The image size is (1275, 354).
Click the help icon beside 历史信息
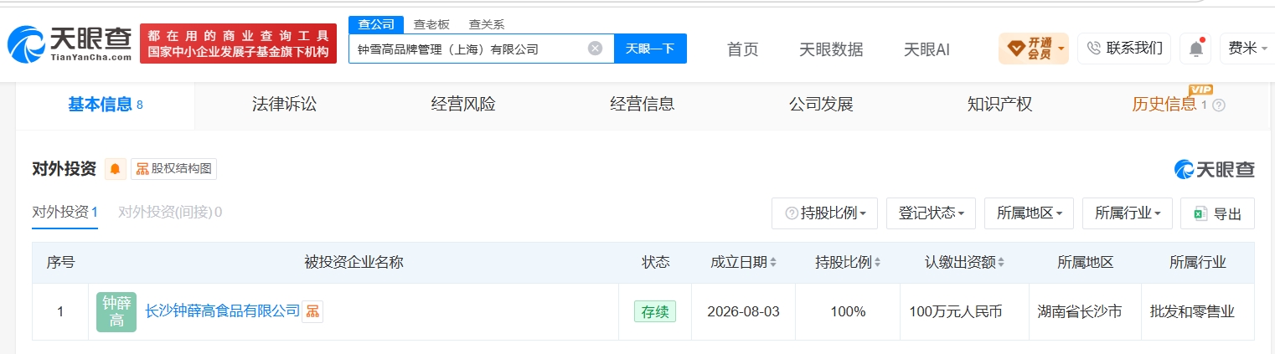pyautogui.click(x=1219, y=105)
